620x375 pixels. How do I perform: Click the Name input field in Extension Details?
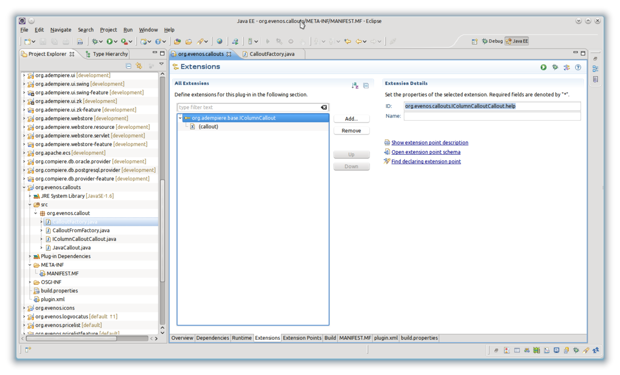(x=492, y=117)
